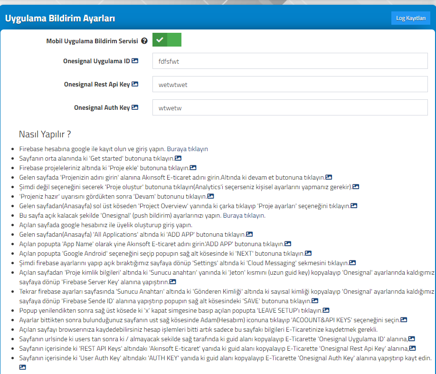436x374 pixels.
Task: Click 'Açılan sayfada google hesabınız' instruction text
Action: pyautogui.click(x=105, y=225)
